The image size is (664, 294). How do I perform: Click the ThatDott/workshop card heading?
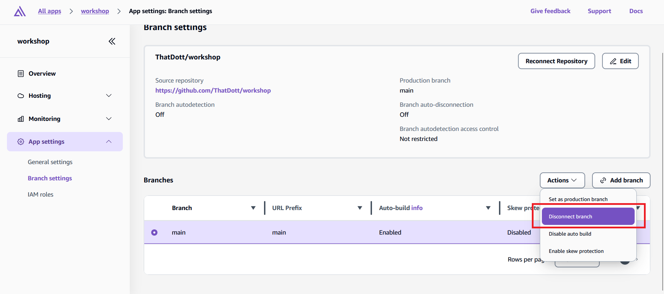tap(188, 57)
